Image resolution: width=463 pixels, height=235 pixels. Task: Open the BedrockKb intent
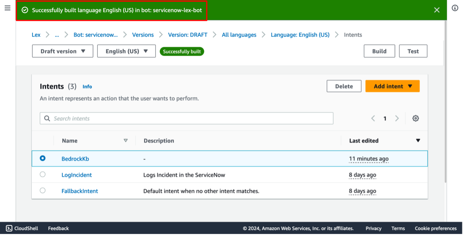point(75,159)
